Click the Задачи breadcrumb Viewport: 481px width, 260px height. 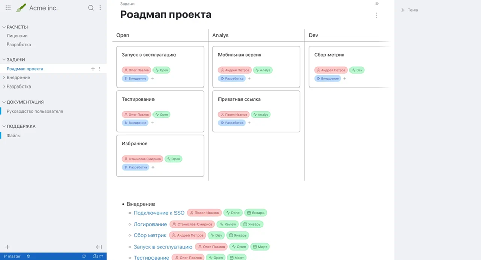[127, 4]
